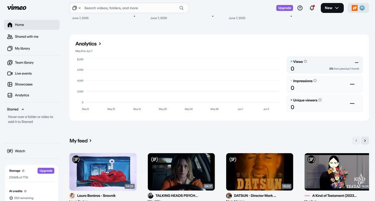Screen dimensions: 375x201
Task: Click the search magnifier icon
Action: (182, 8)
